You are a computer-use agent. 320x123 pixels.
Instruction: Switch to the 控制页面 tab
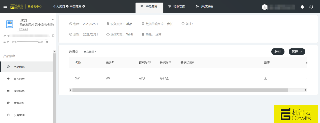(177, 7)
